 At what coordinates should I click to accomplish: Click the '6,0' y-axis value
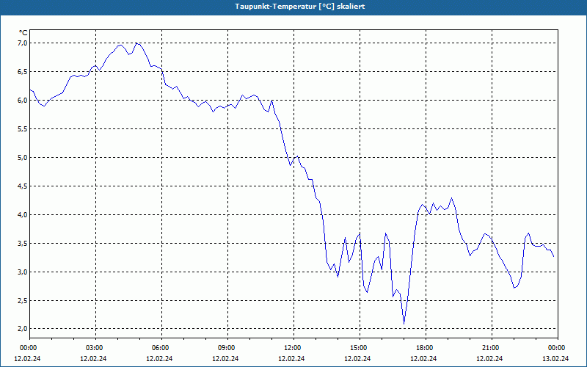(23, 100)
